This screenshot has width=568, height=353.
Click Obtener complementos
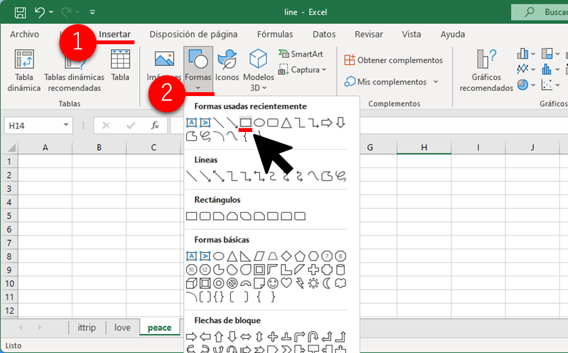393,60
